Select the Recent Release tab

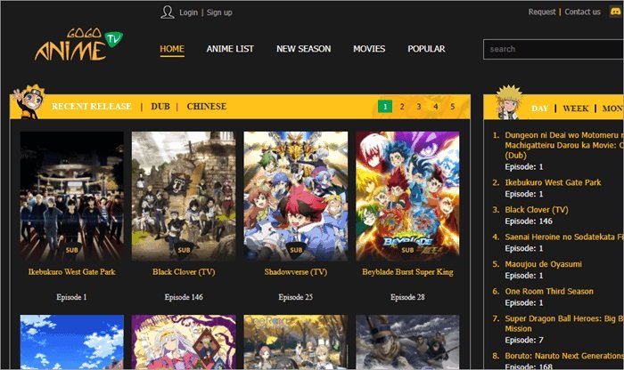click(91, 107)
